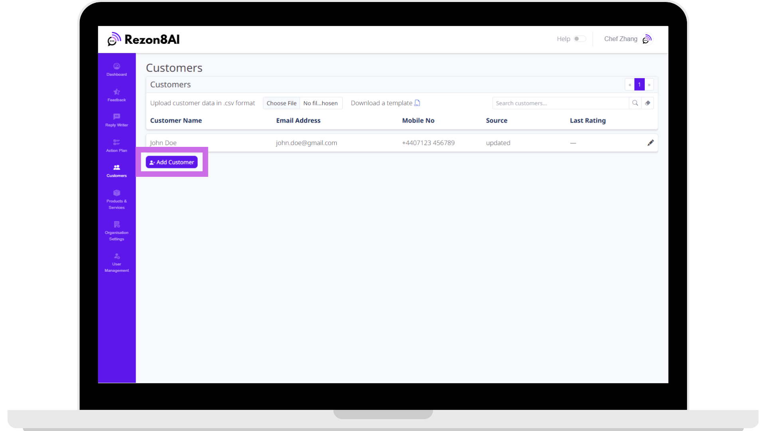Navigate to Action Plan in the sidebar
The height and width of the screenshot is (431, 766).
(x=116, y=145)
